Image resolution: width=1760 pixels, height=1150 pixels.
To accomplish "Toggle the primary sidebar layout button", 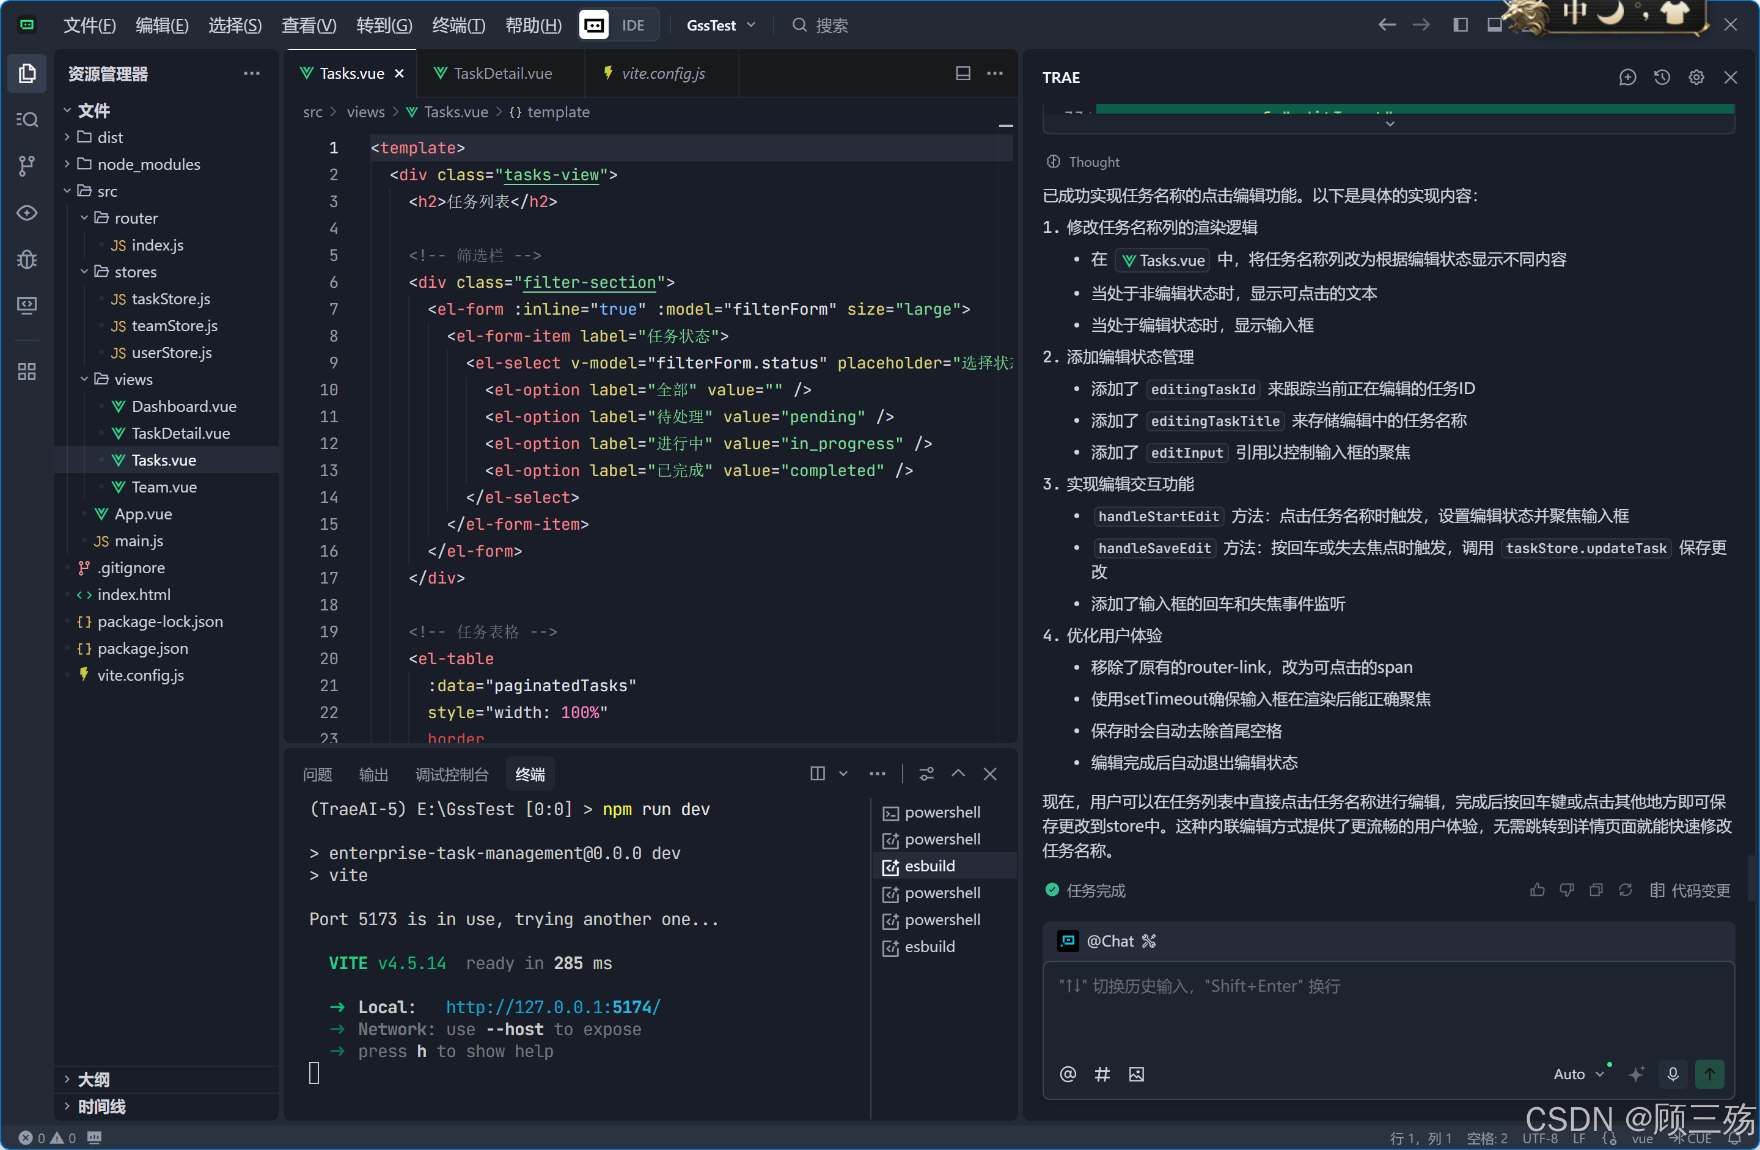I will (x=1460, y=25).
